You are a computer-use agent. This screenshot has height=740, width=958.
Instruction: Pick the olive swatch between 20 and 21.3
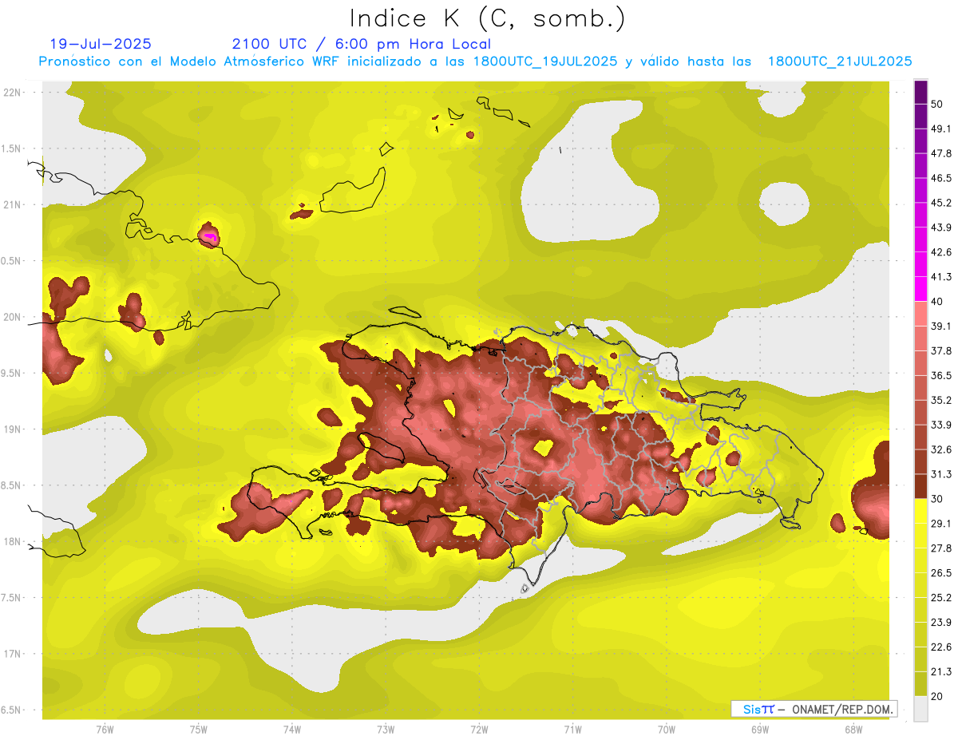(920, 684)
